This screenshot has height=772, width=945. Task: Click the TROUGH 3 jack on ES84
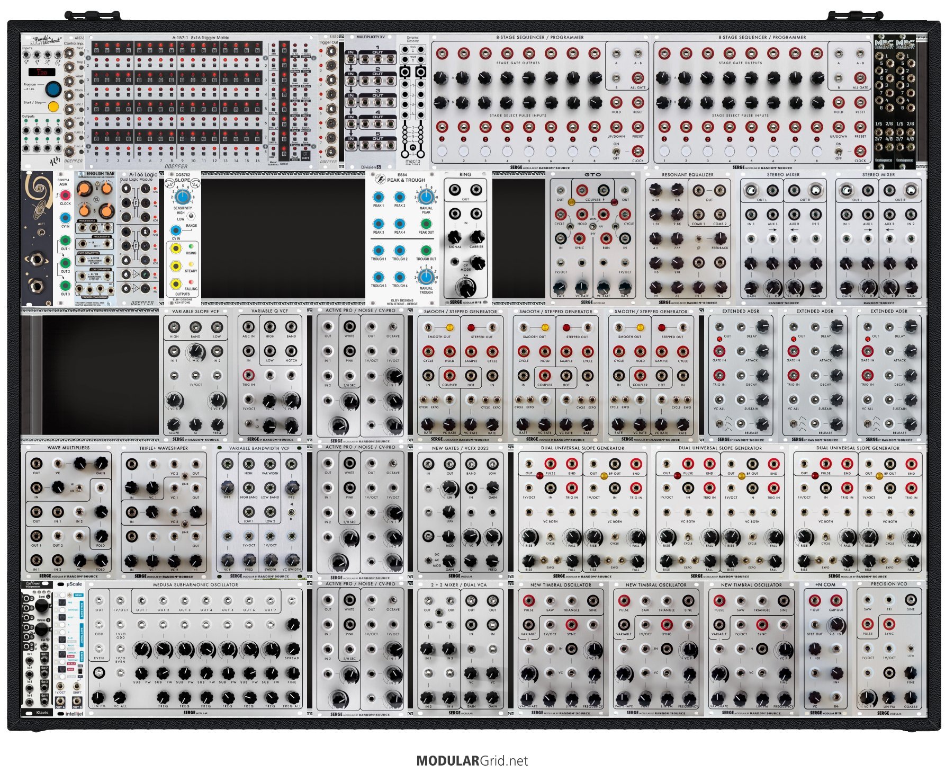[x=378, y=277]
